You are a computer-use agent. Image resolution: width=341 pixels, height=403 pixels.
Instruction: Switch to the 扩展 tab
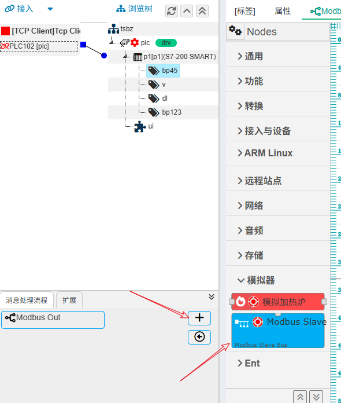coord(69,300)
